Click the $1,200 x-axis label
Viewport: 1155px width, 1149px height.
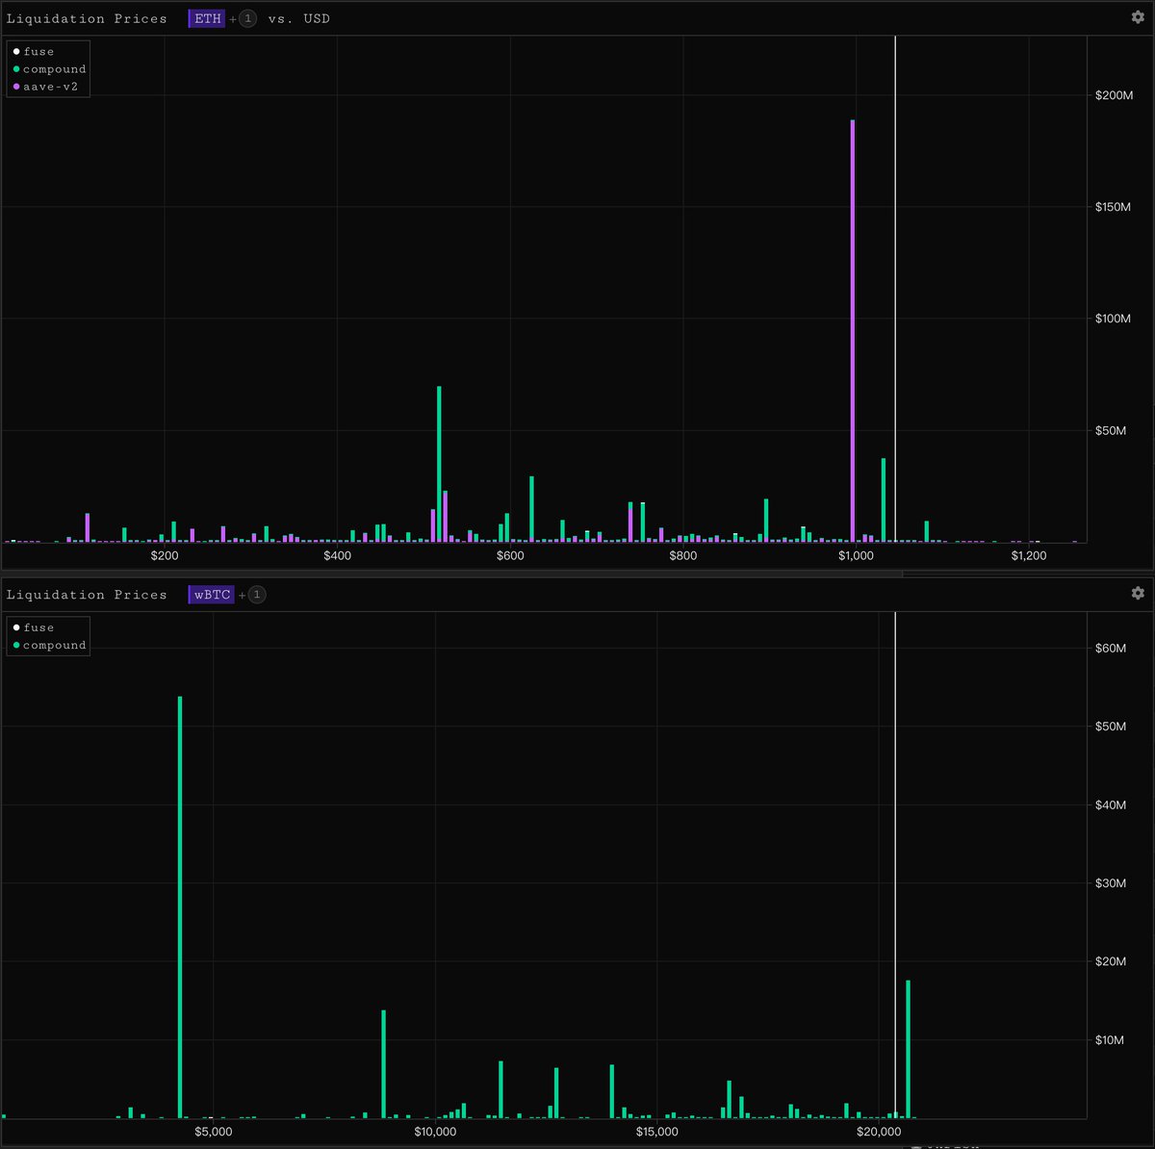(x=1029, y=555)
